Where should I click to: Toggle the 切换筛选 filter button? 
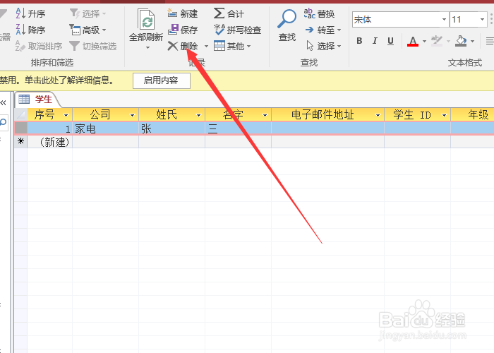(x=93, y=46)
